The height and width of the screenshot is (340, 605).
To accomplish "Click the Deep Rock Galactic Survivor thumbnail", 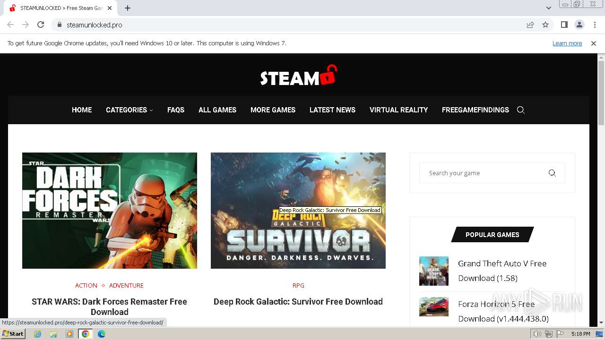I will coord(298,211).
